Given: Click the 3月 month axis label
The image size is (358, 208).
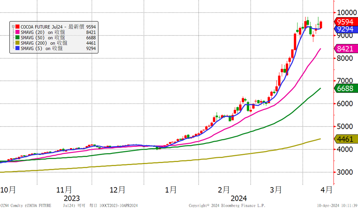Looking at the screenshot, I should pyautogui.click(x=276, y=190).
